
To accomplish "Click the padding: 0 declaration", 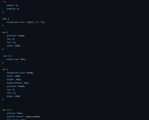I will [x=13, y=9].
